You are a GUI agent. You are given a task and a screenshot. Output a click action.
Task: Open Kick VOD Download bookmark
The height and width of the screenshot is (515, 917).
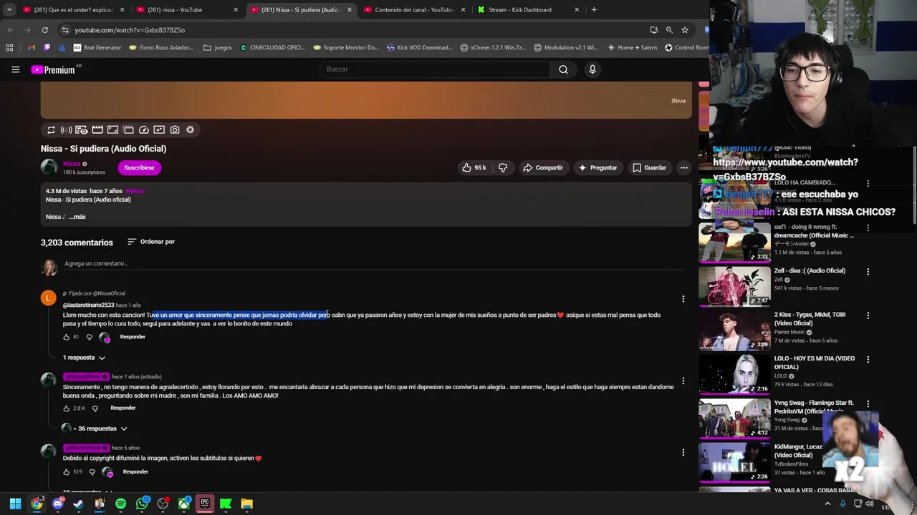pos(420,48)
